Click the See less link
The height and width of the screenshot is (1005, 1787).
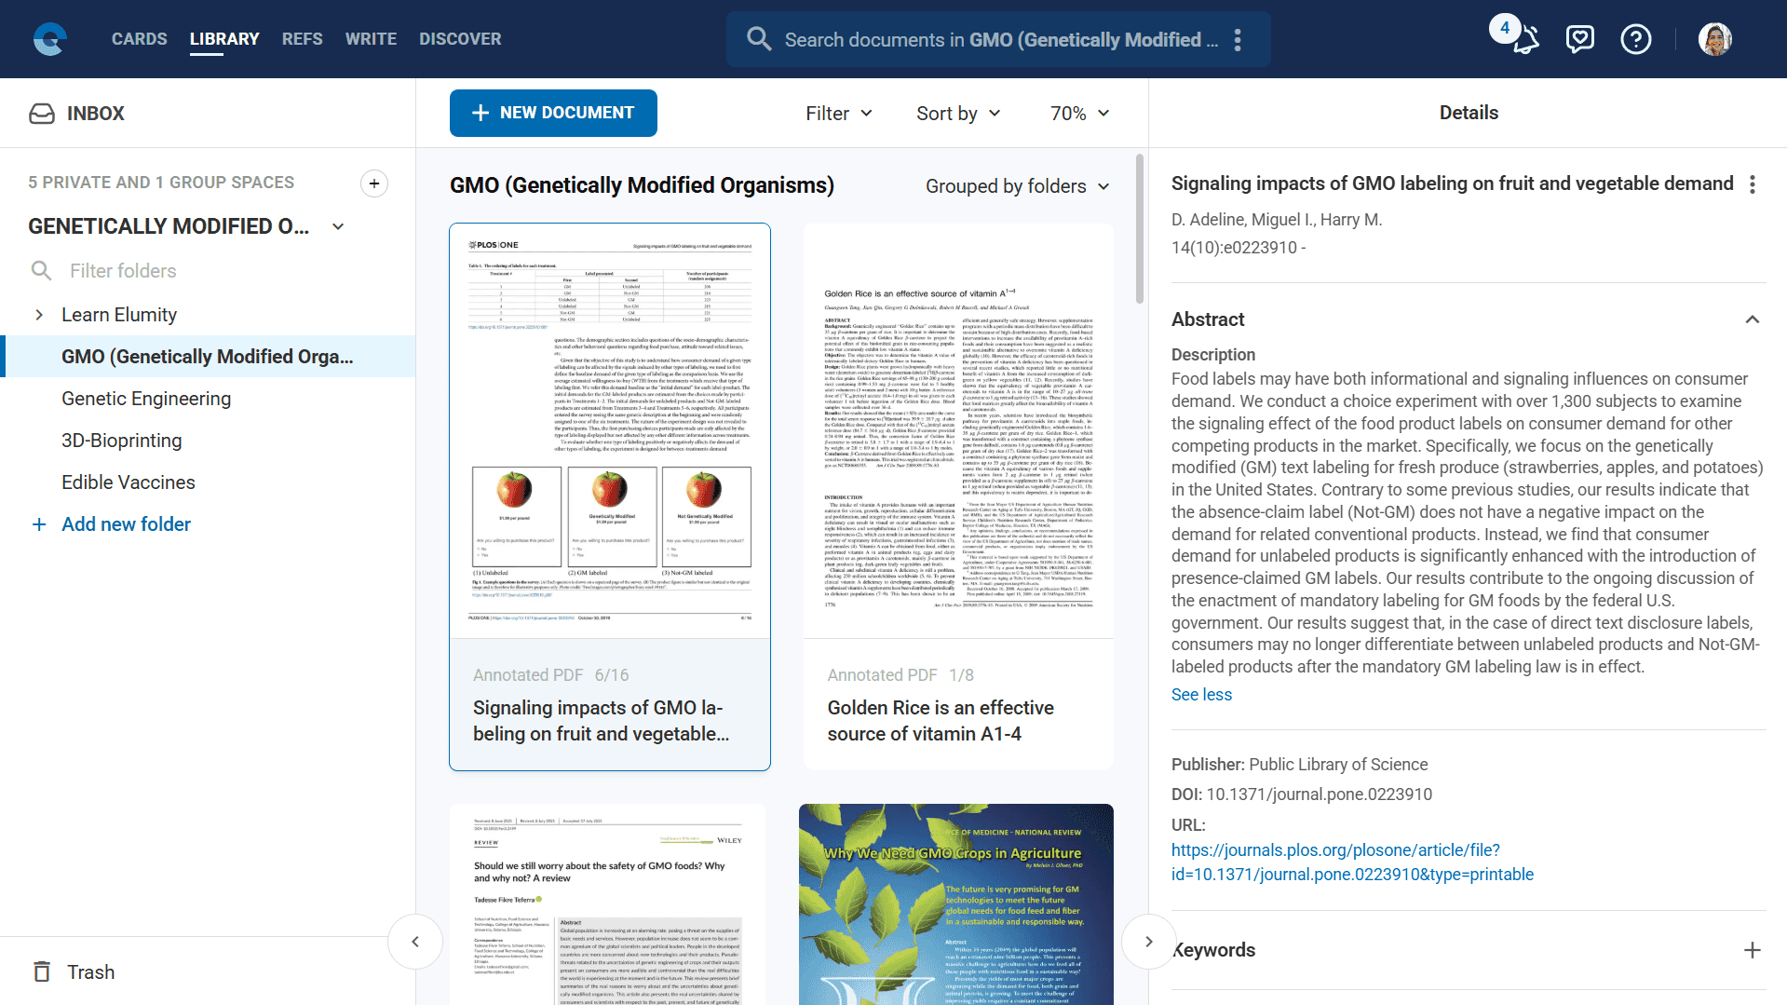(x=1201, y=695)
